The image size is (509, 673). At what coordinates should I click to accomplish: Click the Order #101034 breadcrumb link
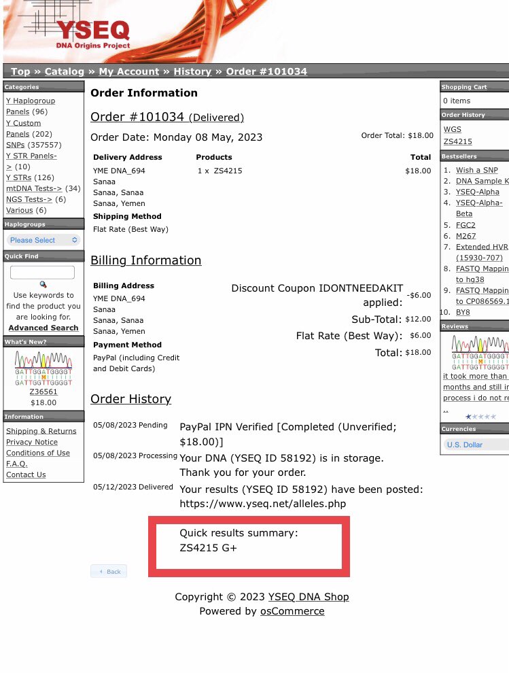266,71
